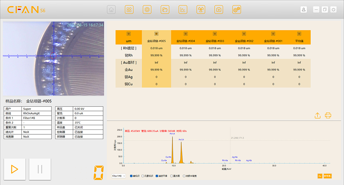
Task: Click the orange Au button
Action: [x=320, y=176]
